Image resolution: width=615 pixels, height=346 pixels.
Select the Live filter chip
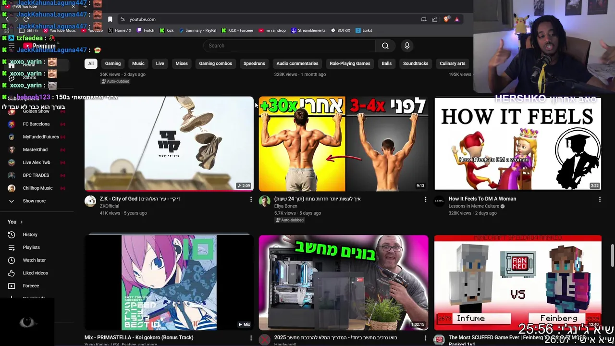coord(160,63)
